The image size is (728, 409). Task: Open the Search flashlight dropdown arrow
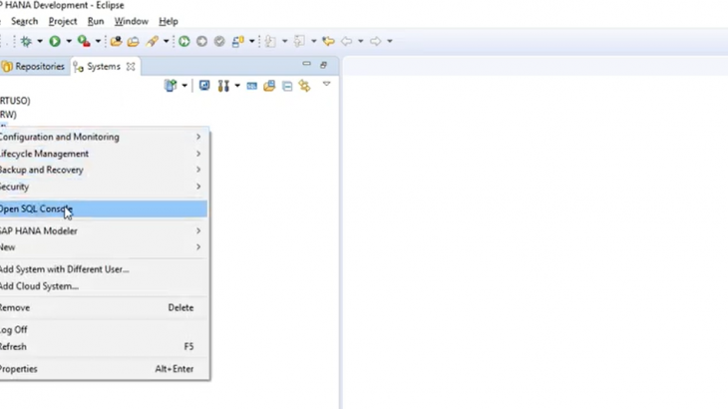click(166, 41)
